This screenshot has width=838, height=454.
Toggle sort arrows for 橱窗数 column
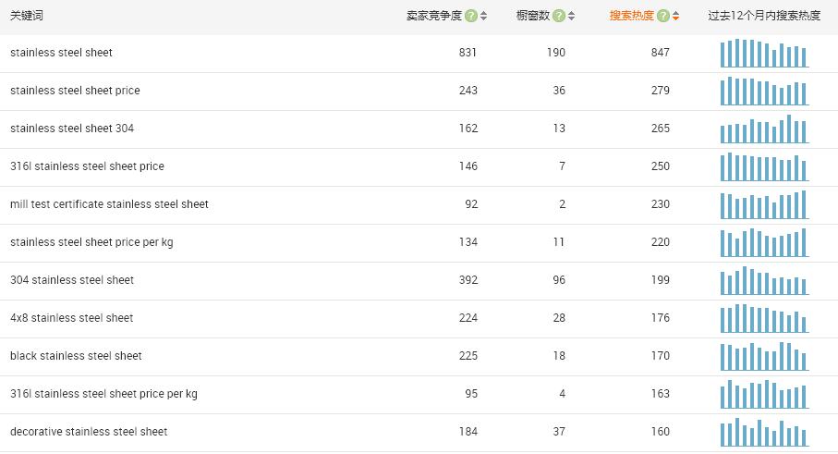pos(572,16)
